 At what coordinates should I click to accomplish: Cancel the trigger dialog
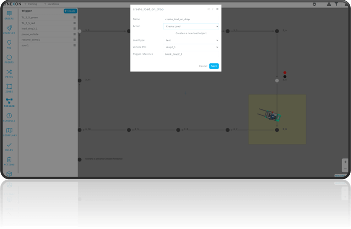203,66
